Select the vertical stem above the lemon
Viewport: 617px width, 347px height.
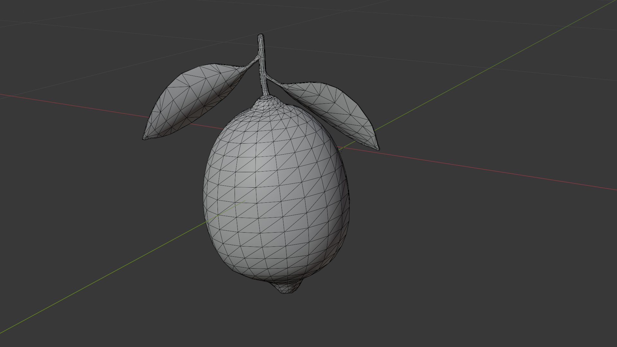[263, 64]
